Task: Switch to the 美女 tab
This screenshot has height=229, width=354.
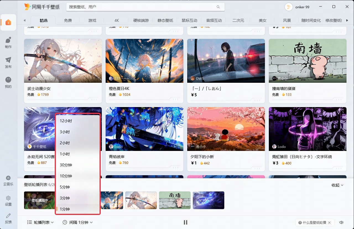Action: point(262,20)
